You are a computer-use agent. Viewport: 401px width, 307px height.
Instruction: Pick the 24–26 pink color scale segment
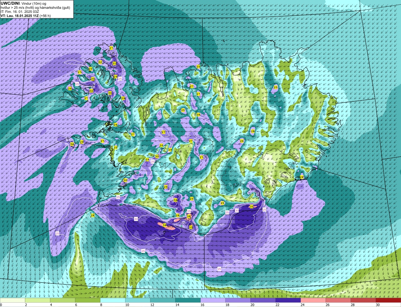(313, 300)
